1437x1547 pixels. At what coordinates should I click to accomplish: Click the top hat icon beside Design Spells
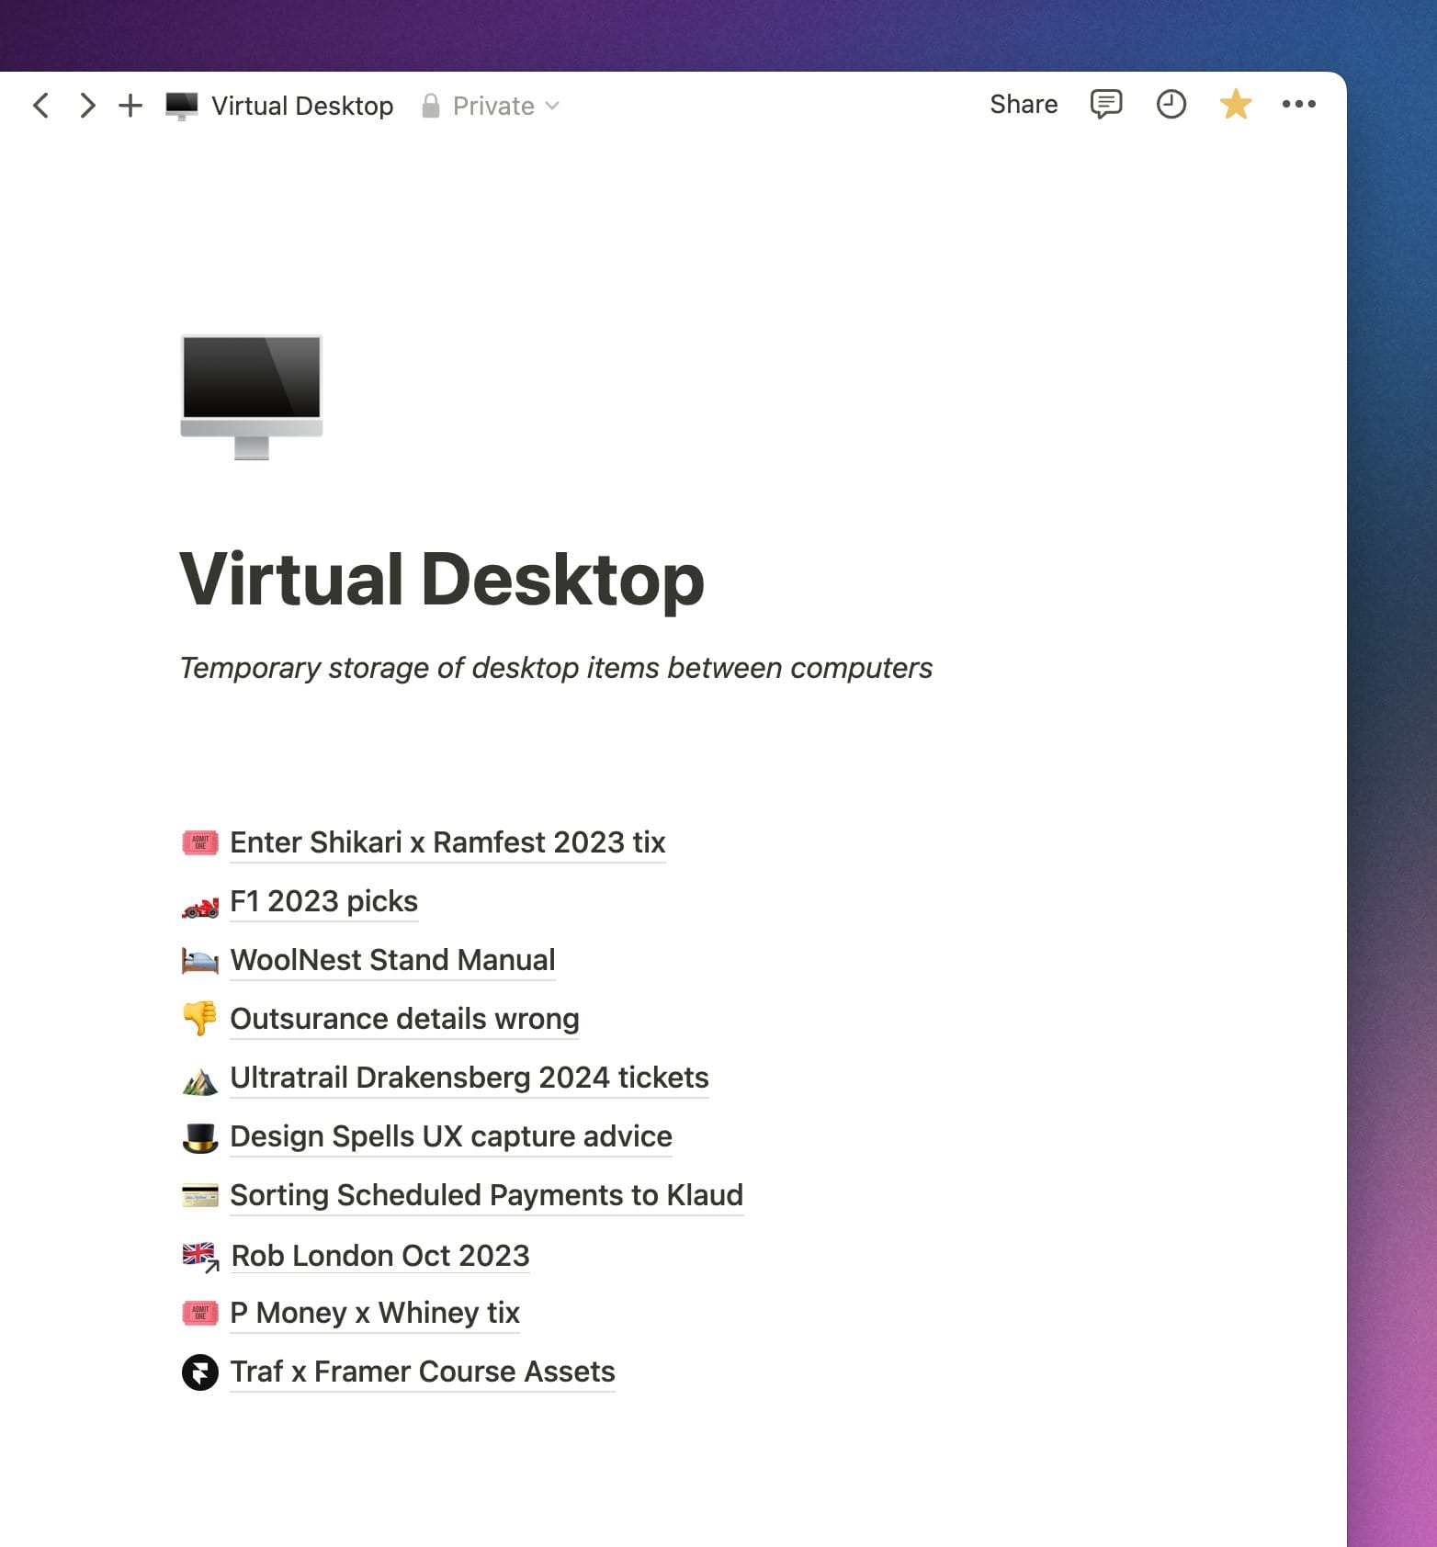[x=200, y=1137]
